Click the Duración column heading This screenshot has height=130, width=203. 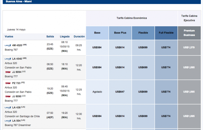[x=79, y=37]
